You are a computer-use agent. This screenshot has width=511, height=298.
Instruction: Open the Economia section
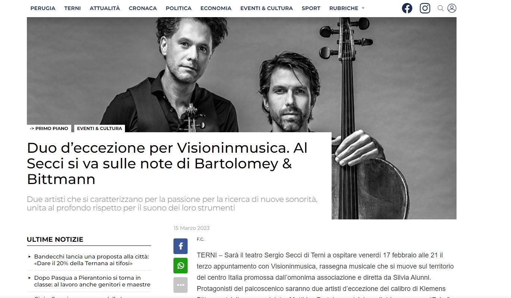tap(216, 8)
